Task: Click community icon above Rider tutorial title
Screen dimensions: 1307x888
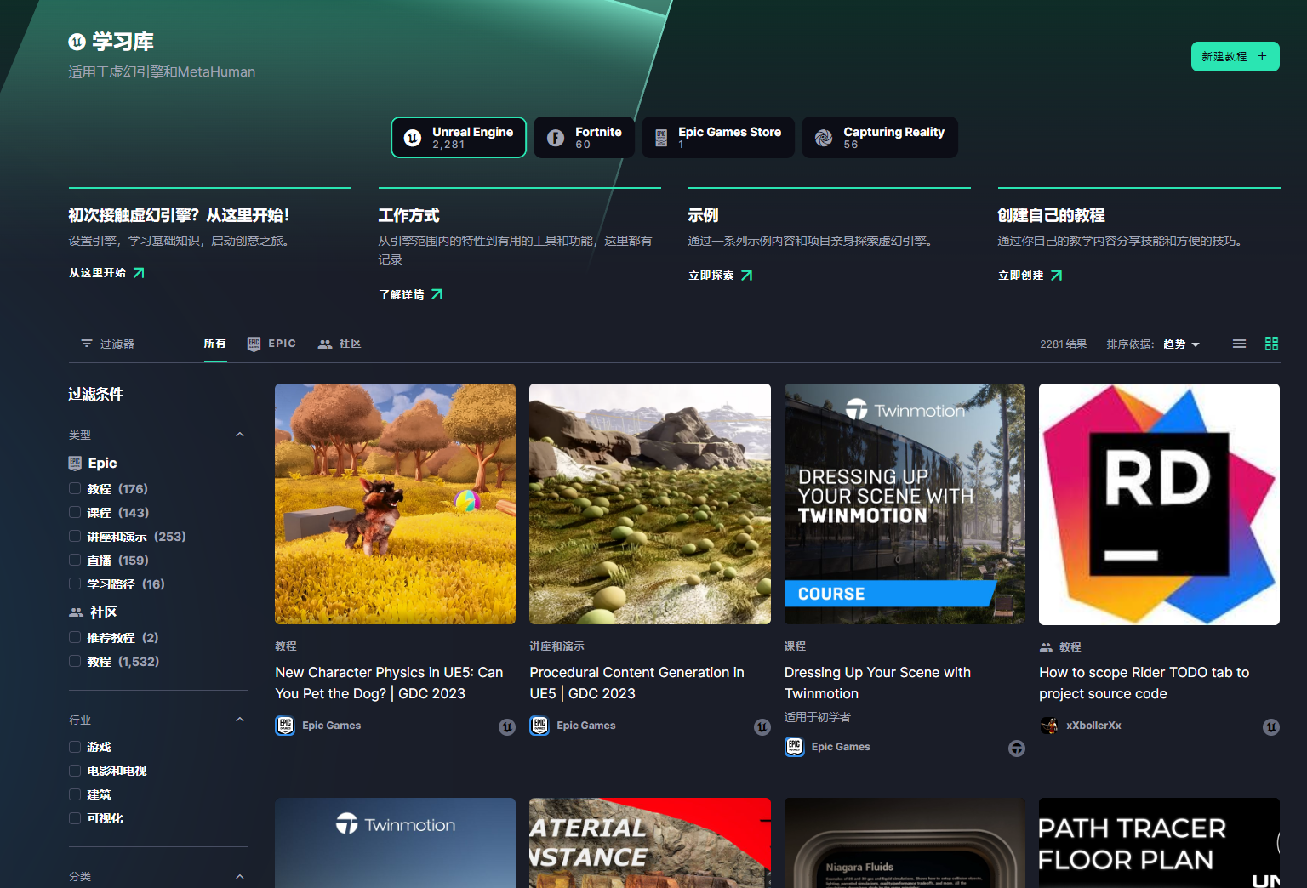Action: tap(1046, 647)
